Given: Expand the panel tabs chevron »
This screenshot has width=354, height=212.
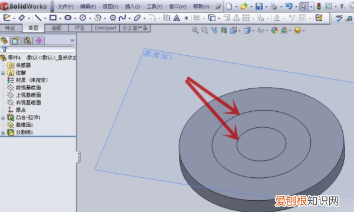Looking at the screenshot, I should (x=72, y=40).
